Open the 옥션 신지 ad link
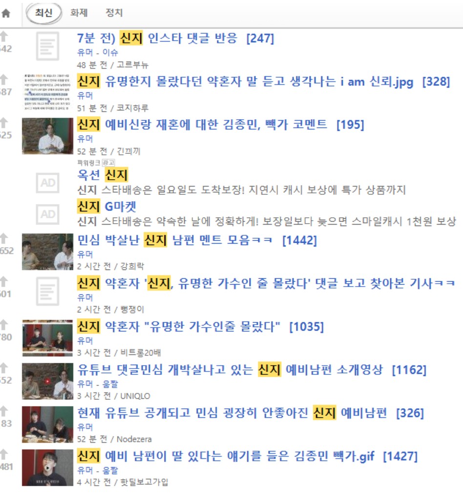Viewport: 463px width, 497px height. click(103, 175)
